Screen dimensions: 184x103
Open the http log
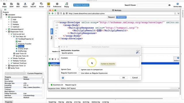point(61,102)
